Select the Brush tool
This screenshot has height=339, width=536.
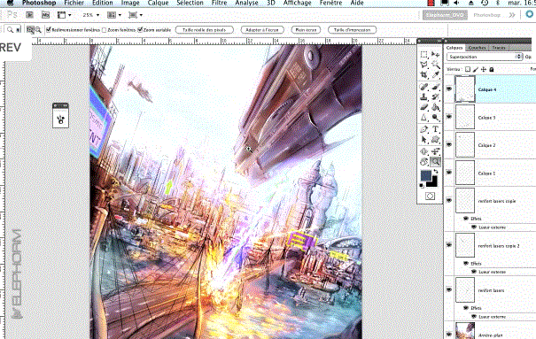(435, 87)
